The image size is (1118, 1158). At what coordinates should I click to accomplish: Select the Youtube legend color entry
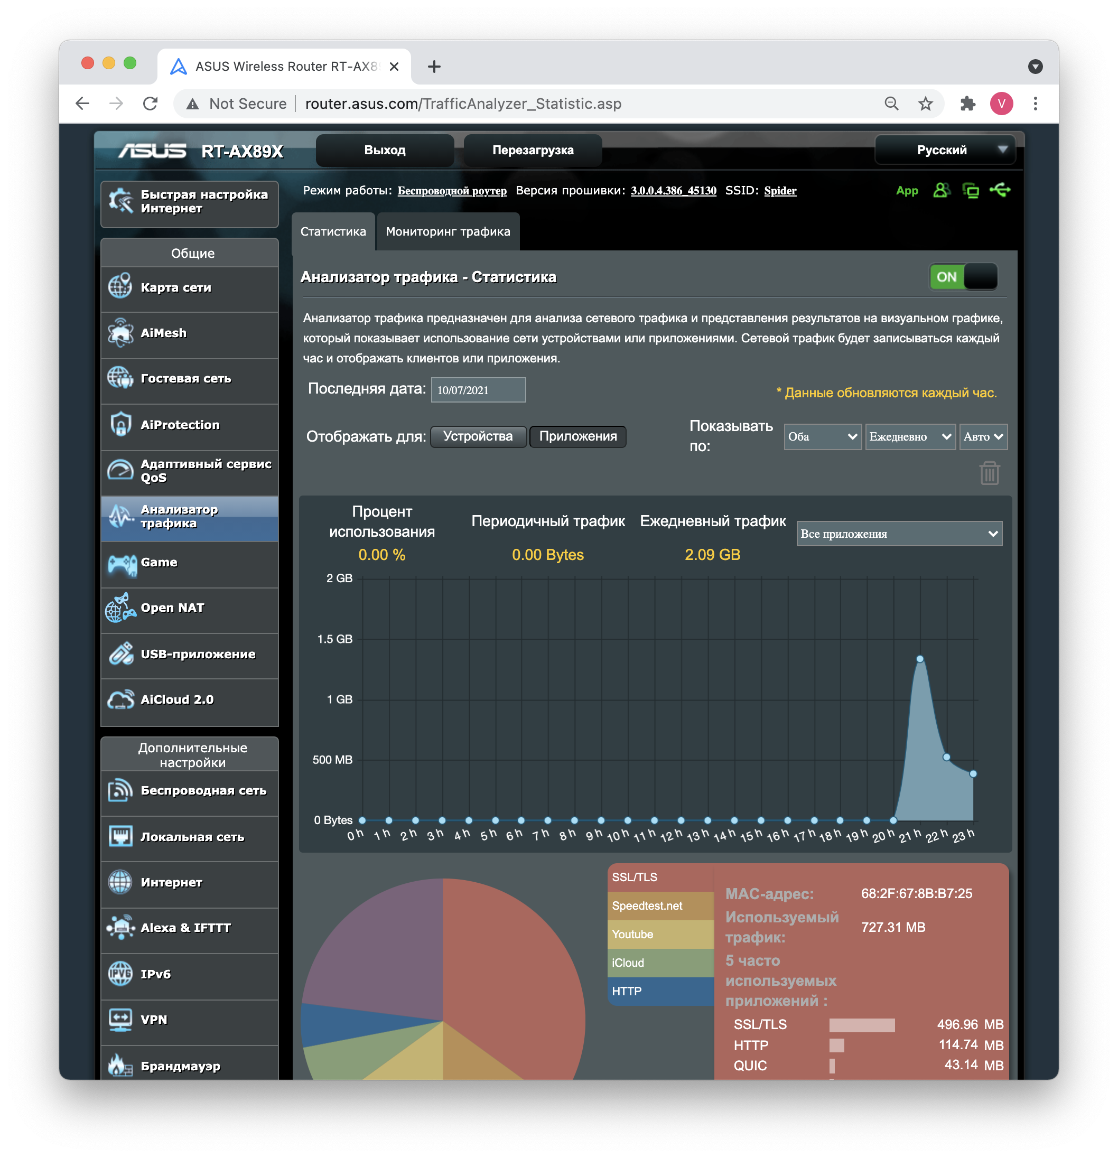tap(660, 935)
